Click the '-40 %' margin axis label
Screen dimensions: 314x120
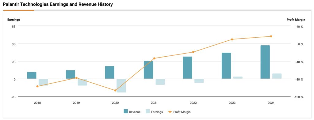[x=300, y=62]
